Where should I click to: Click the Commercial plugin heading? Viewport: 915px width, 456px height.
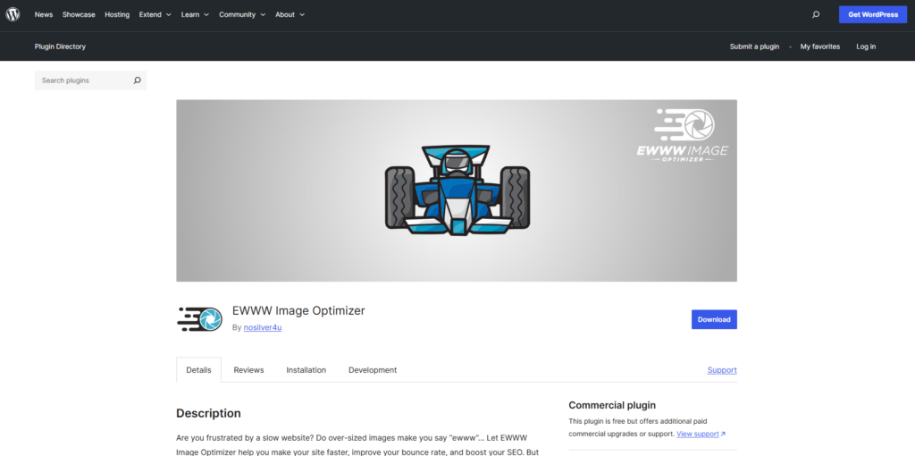(x=612, y=405)
